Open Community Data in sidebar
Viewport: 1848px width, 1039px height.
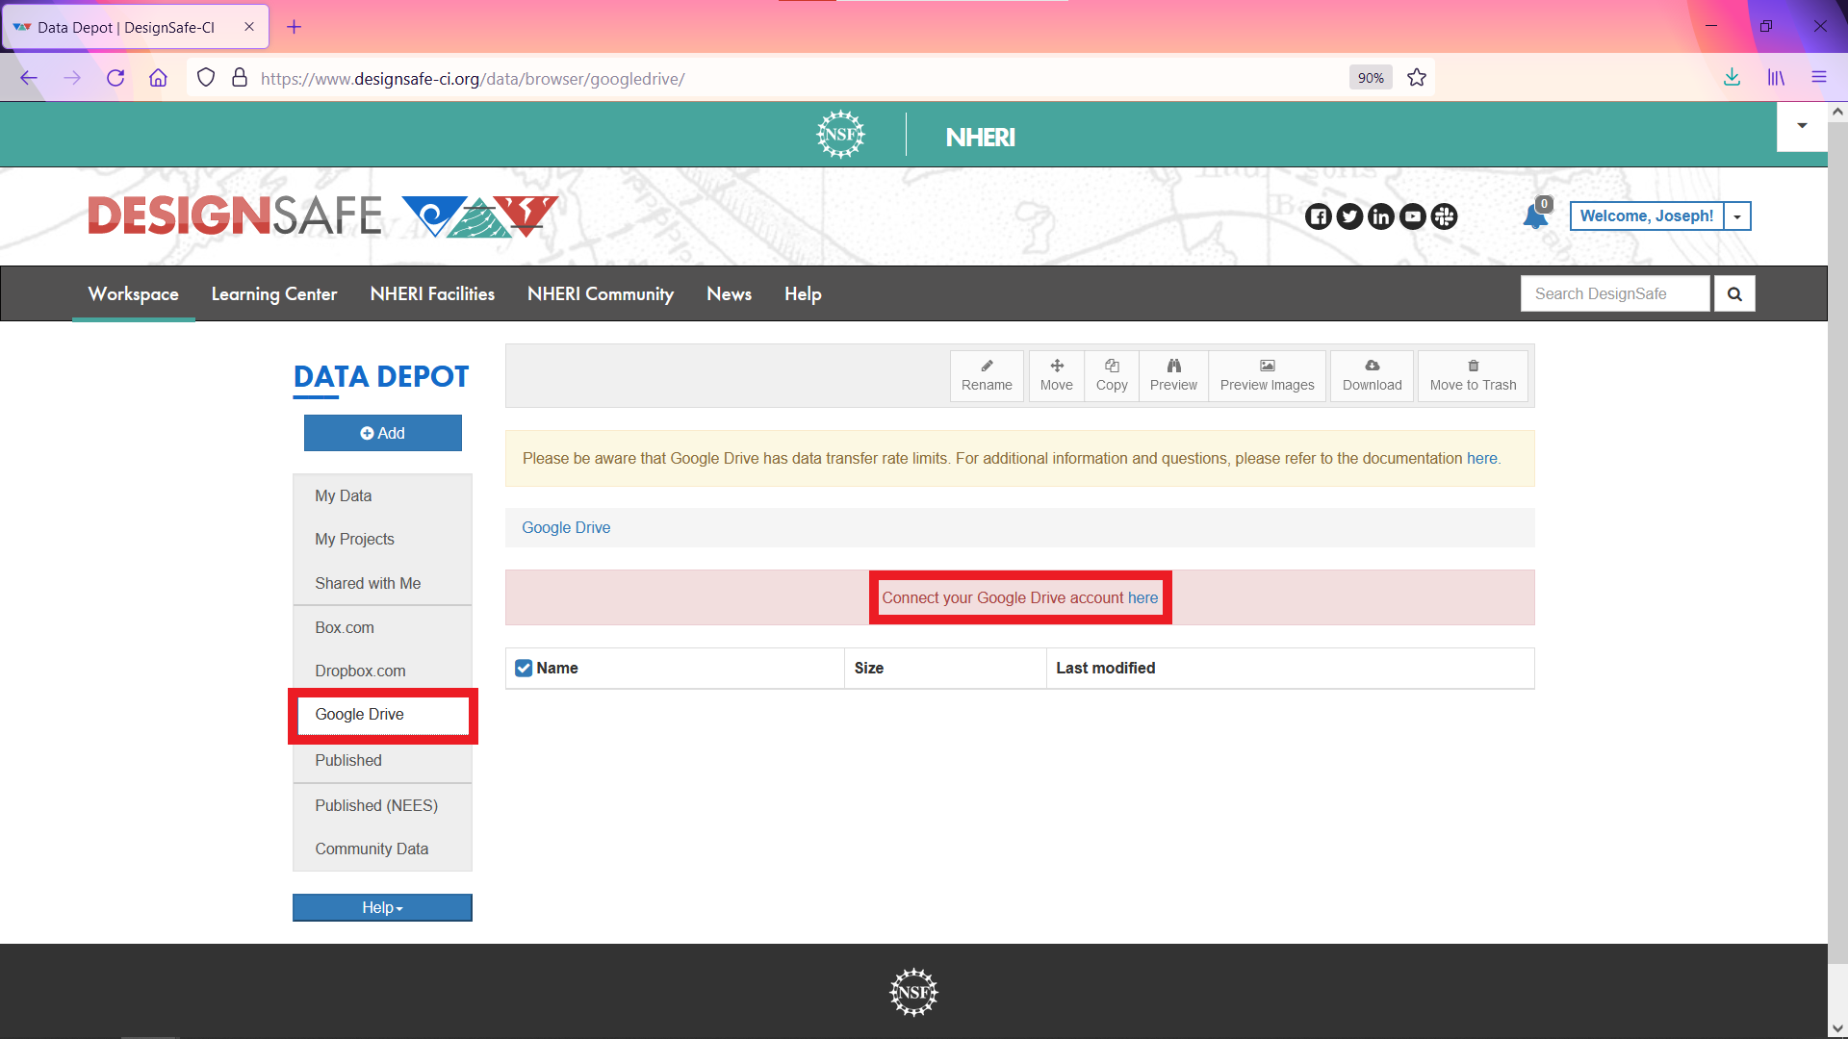pyautogui.click(x=382, y=849)
